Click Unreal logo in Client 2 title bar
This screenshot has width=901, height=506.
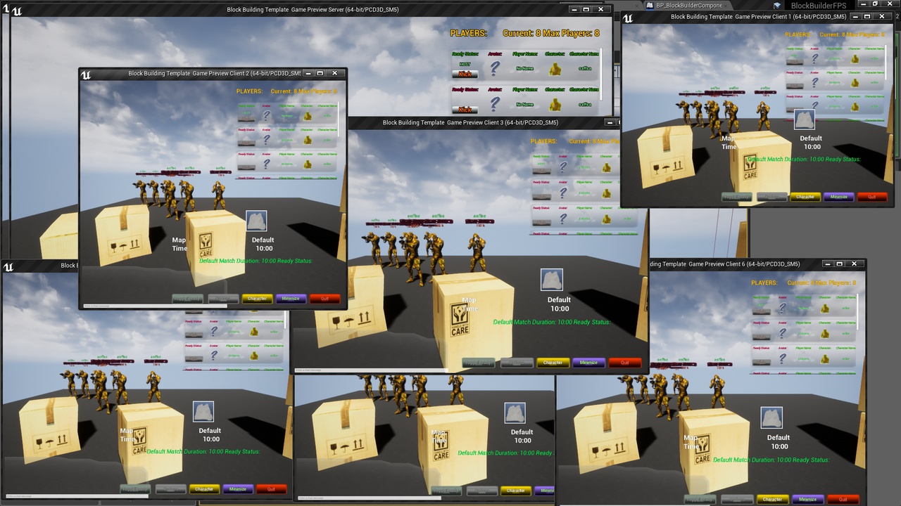[86, 74]
